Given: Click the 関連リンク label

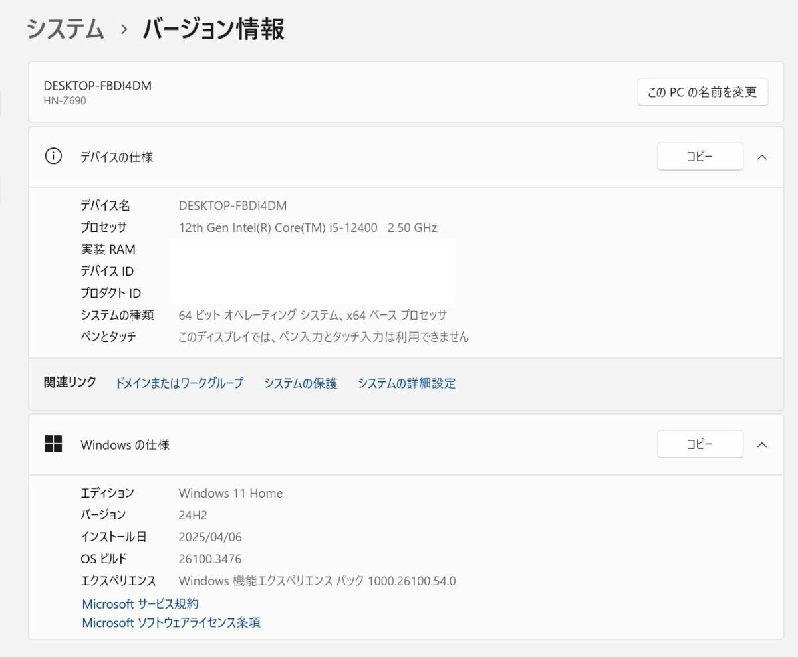Looking at the screenshot, I should coord(70,382).
